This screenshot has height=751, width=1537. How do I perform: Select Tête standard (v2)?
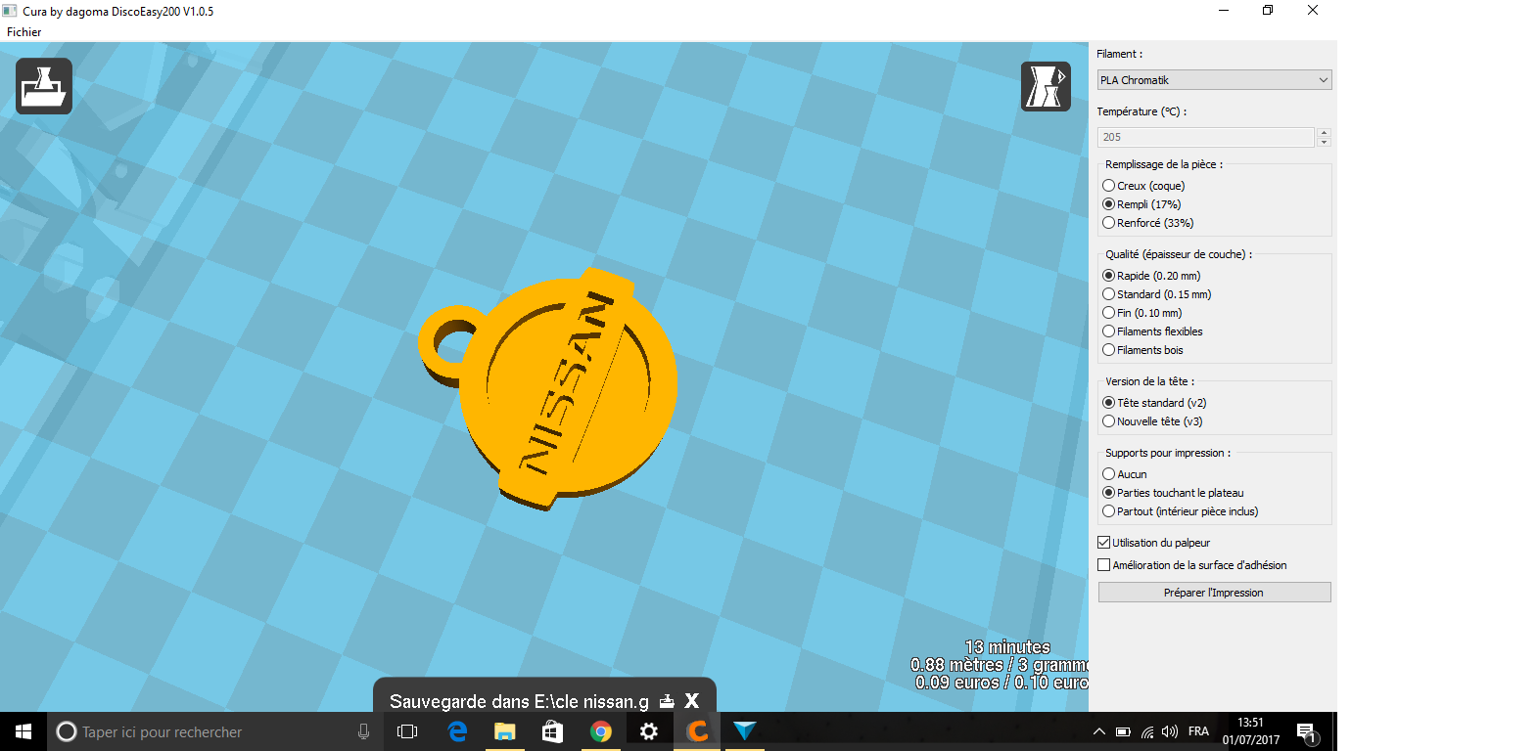pos(1154,403)
